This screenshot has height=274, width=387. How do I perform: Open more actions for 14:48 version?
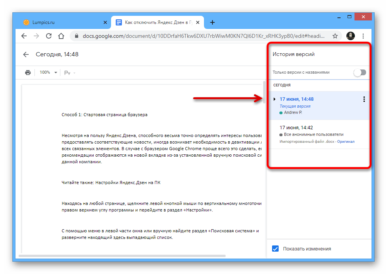point(364,99)
